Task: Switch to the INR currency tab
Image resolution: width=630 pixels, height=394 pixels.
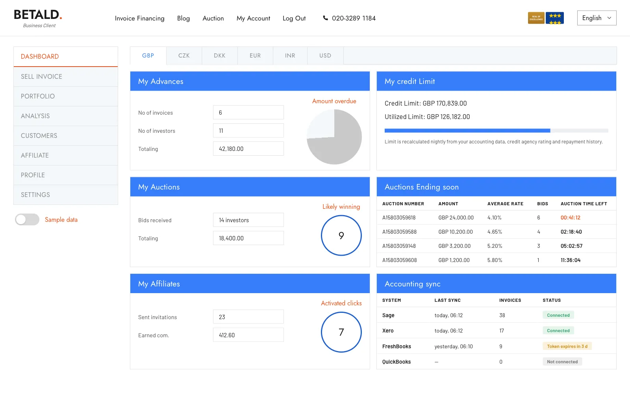Action: 290,56
